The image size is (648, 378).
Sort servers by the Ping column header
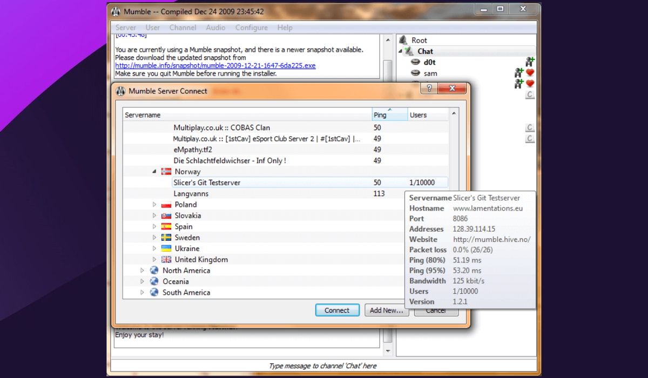[389, 114]
